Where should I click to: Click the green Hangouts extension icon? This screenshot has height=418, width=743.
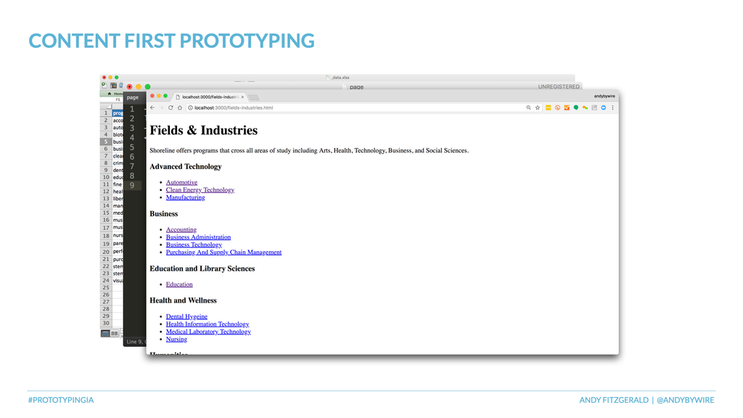point(575,107)
